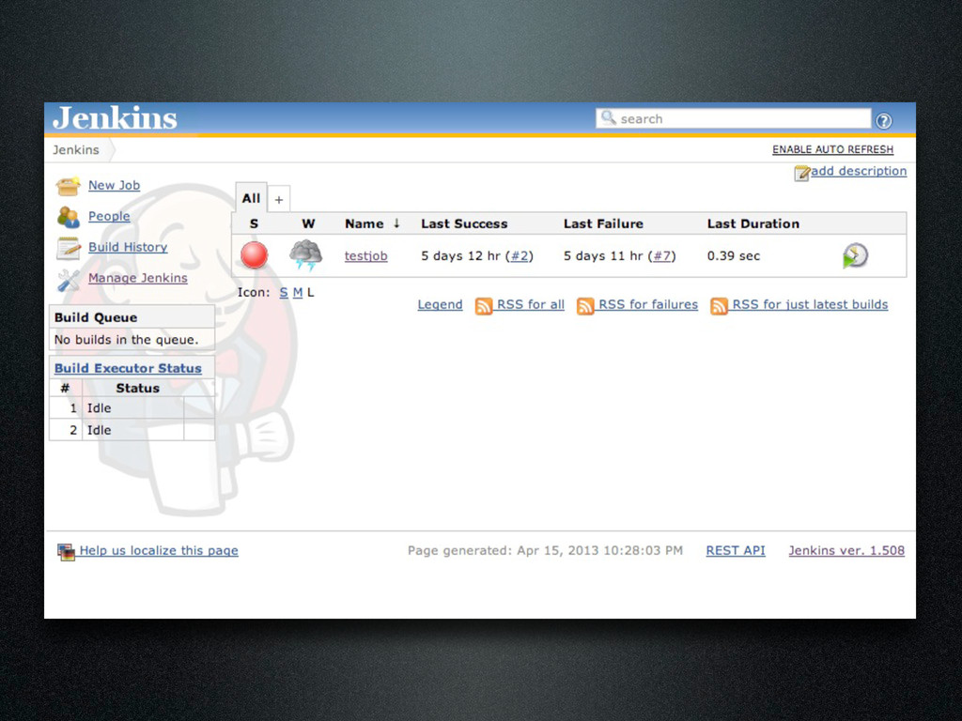Screen dimensions: 962x721
Task: Click the New Job box icon
Action: (x=68, y=186)
